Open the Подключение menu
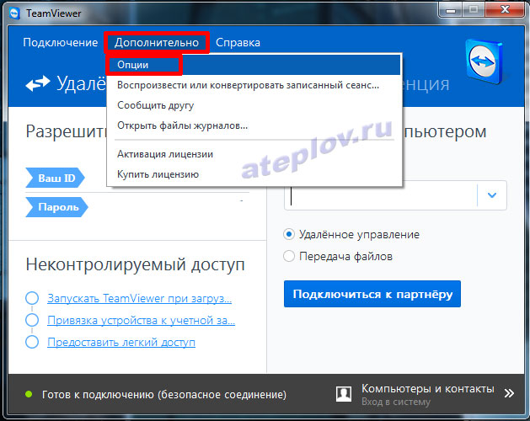Image resolution: width=530 pixels, height=421 pixels. pyautogui.click(x=61, y=43)
